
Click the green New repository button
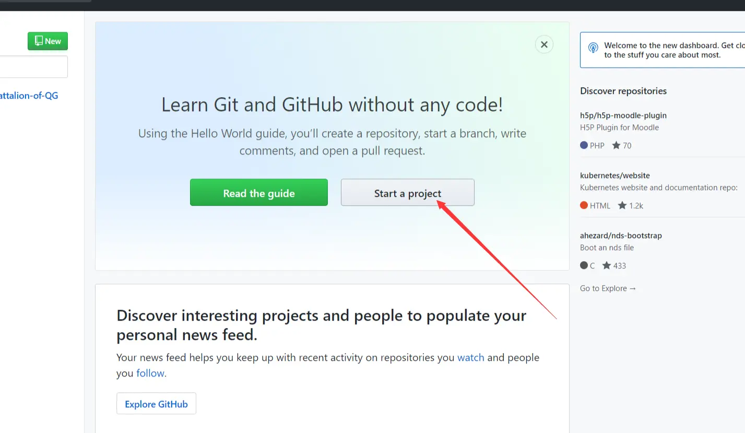(48, 41)
